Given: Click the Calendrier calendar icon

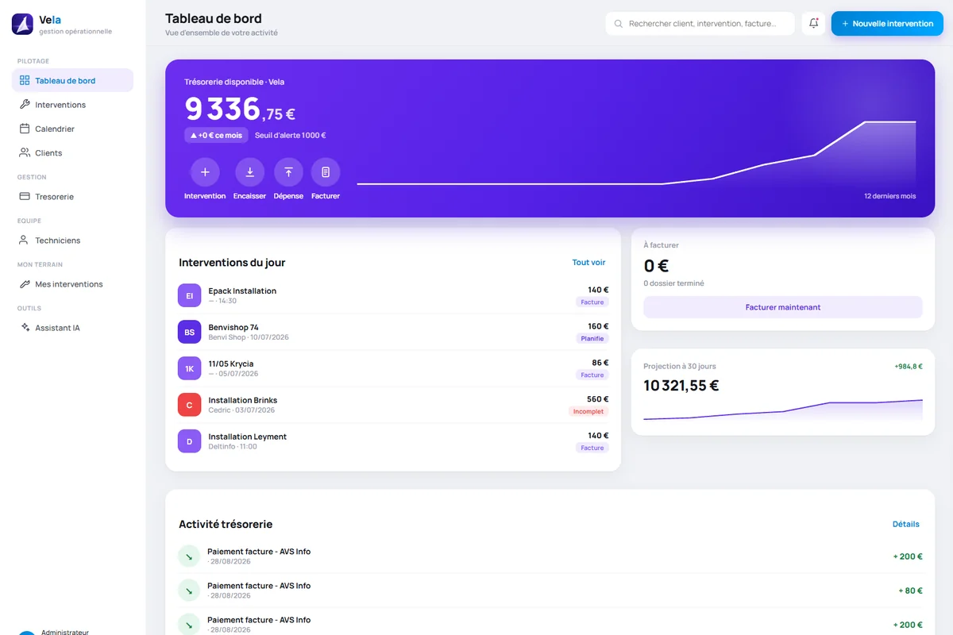Looking at the screenshot, I should pyautogui.click(x=25, y=129).
